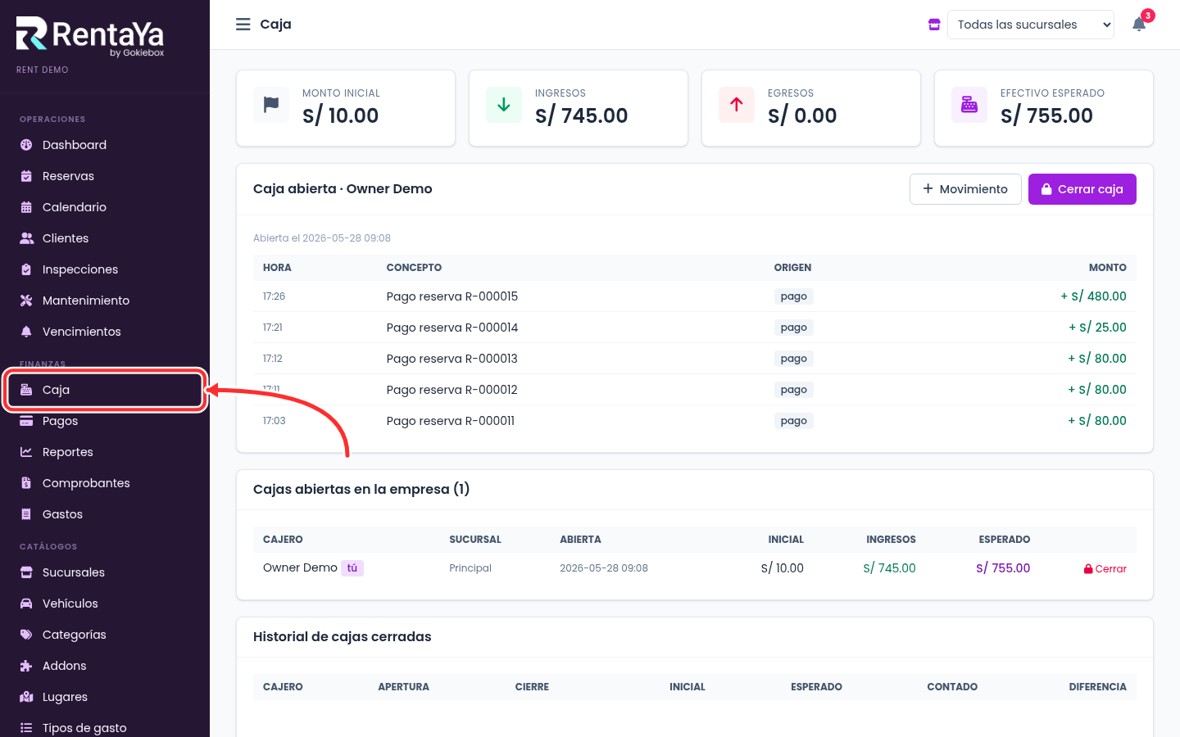Image resolution: width=1180 pixels, height=737 pixels.
Task: Open the Comprobantes page
Action: [105, 483]
